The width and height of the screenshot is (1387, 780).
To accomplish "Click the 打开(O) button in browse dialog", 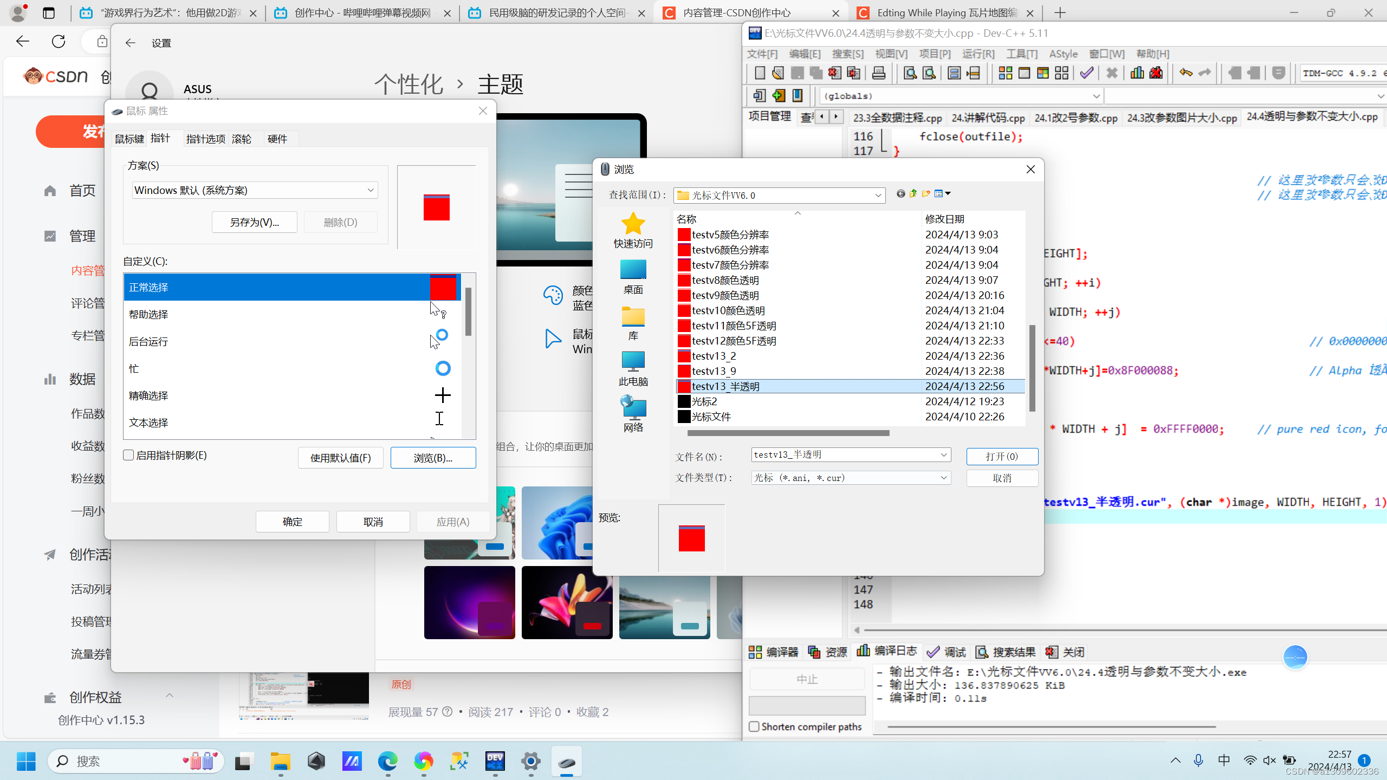I will coord(1002,456).
